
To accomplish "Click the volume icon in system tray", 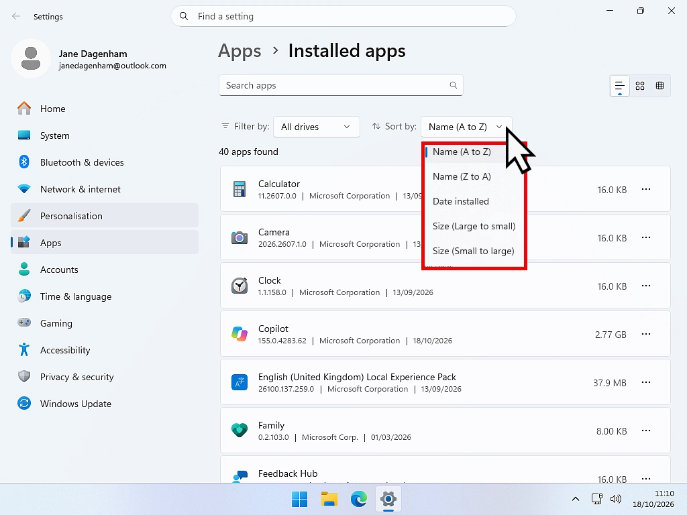I will click(x=616, y=499).
